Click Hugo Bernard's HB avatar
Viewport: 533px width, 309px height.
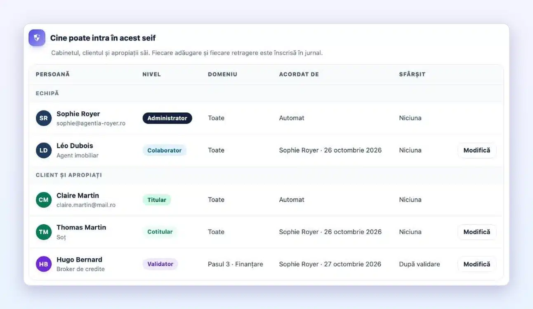[x=44, y=264]
